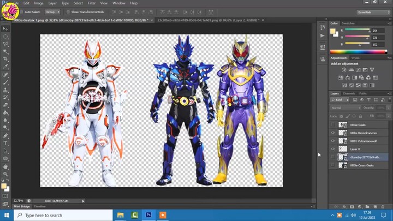The image size is (393, 221).
Task: Select the Dodge tool
Action: 5,128
